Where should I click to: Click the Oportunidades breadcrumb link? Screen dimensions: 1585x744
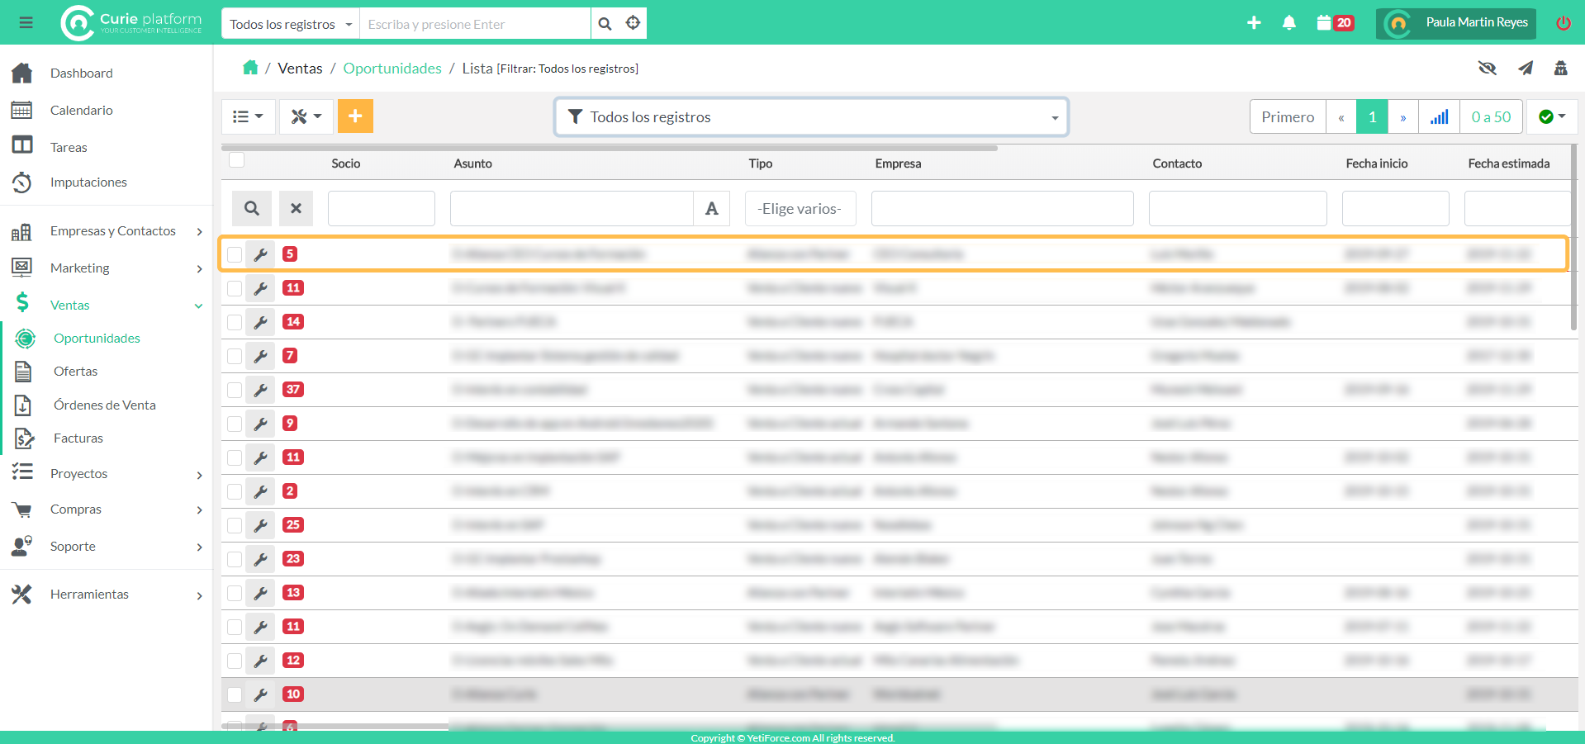point(392,69)
